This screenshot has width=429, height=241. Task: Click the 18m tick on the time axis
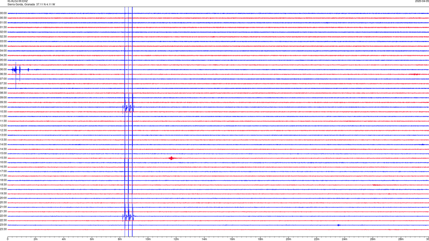[x=261, y=239]
